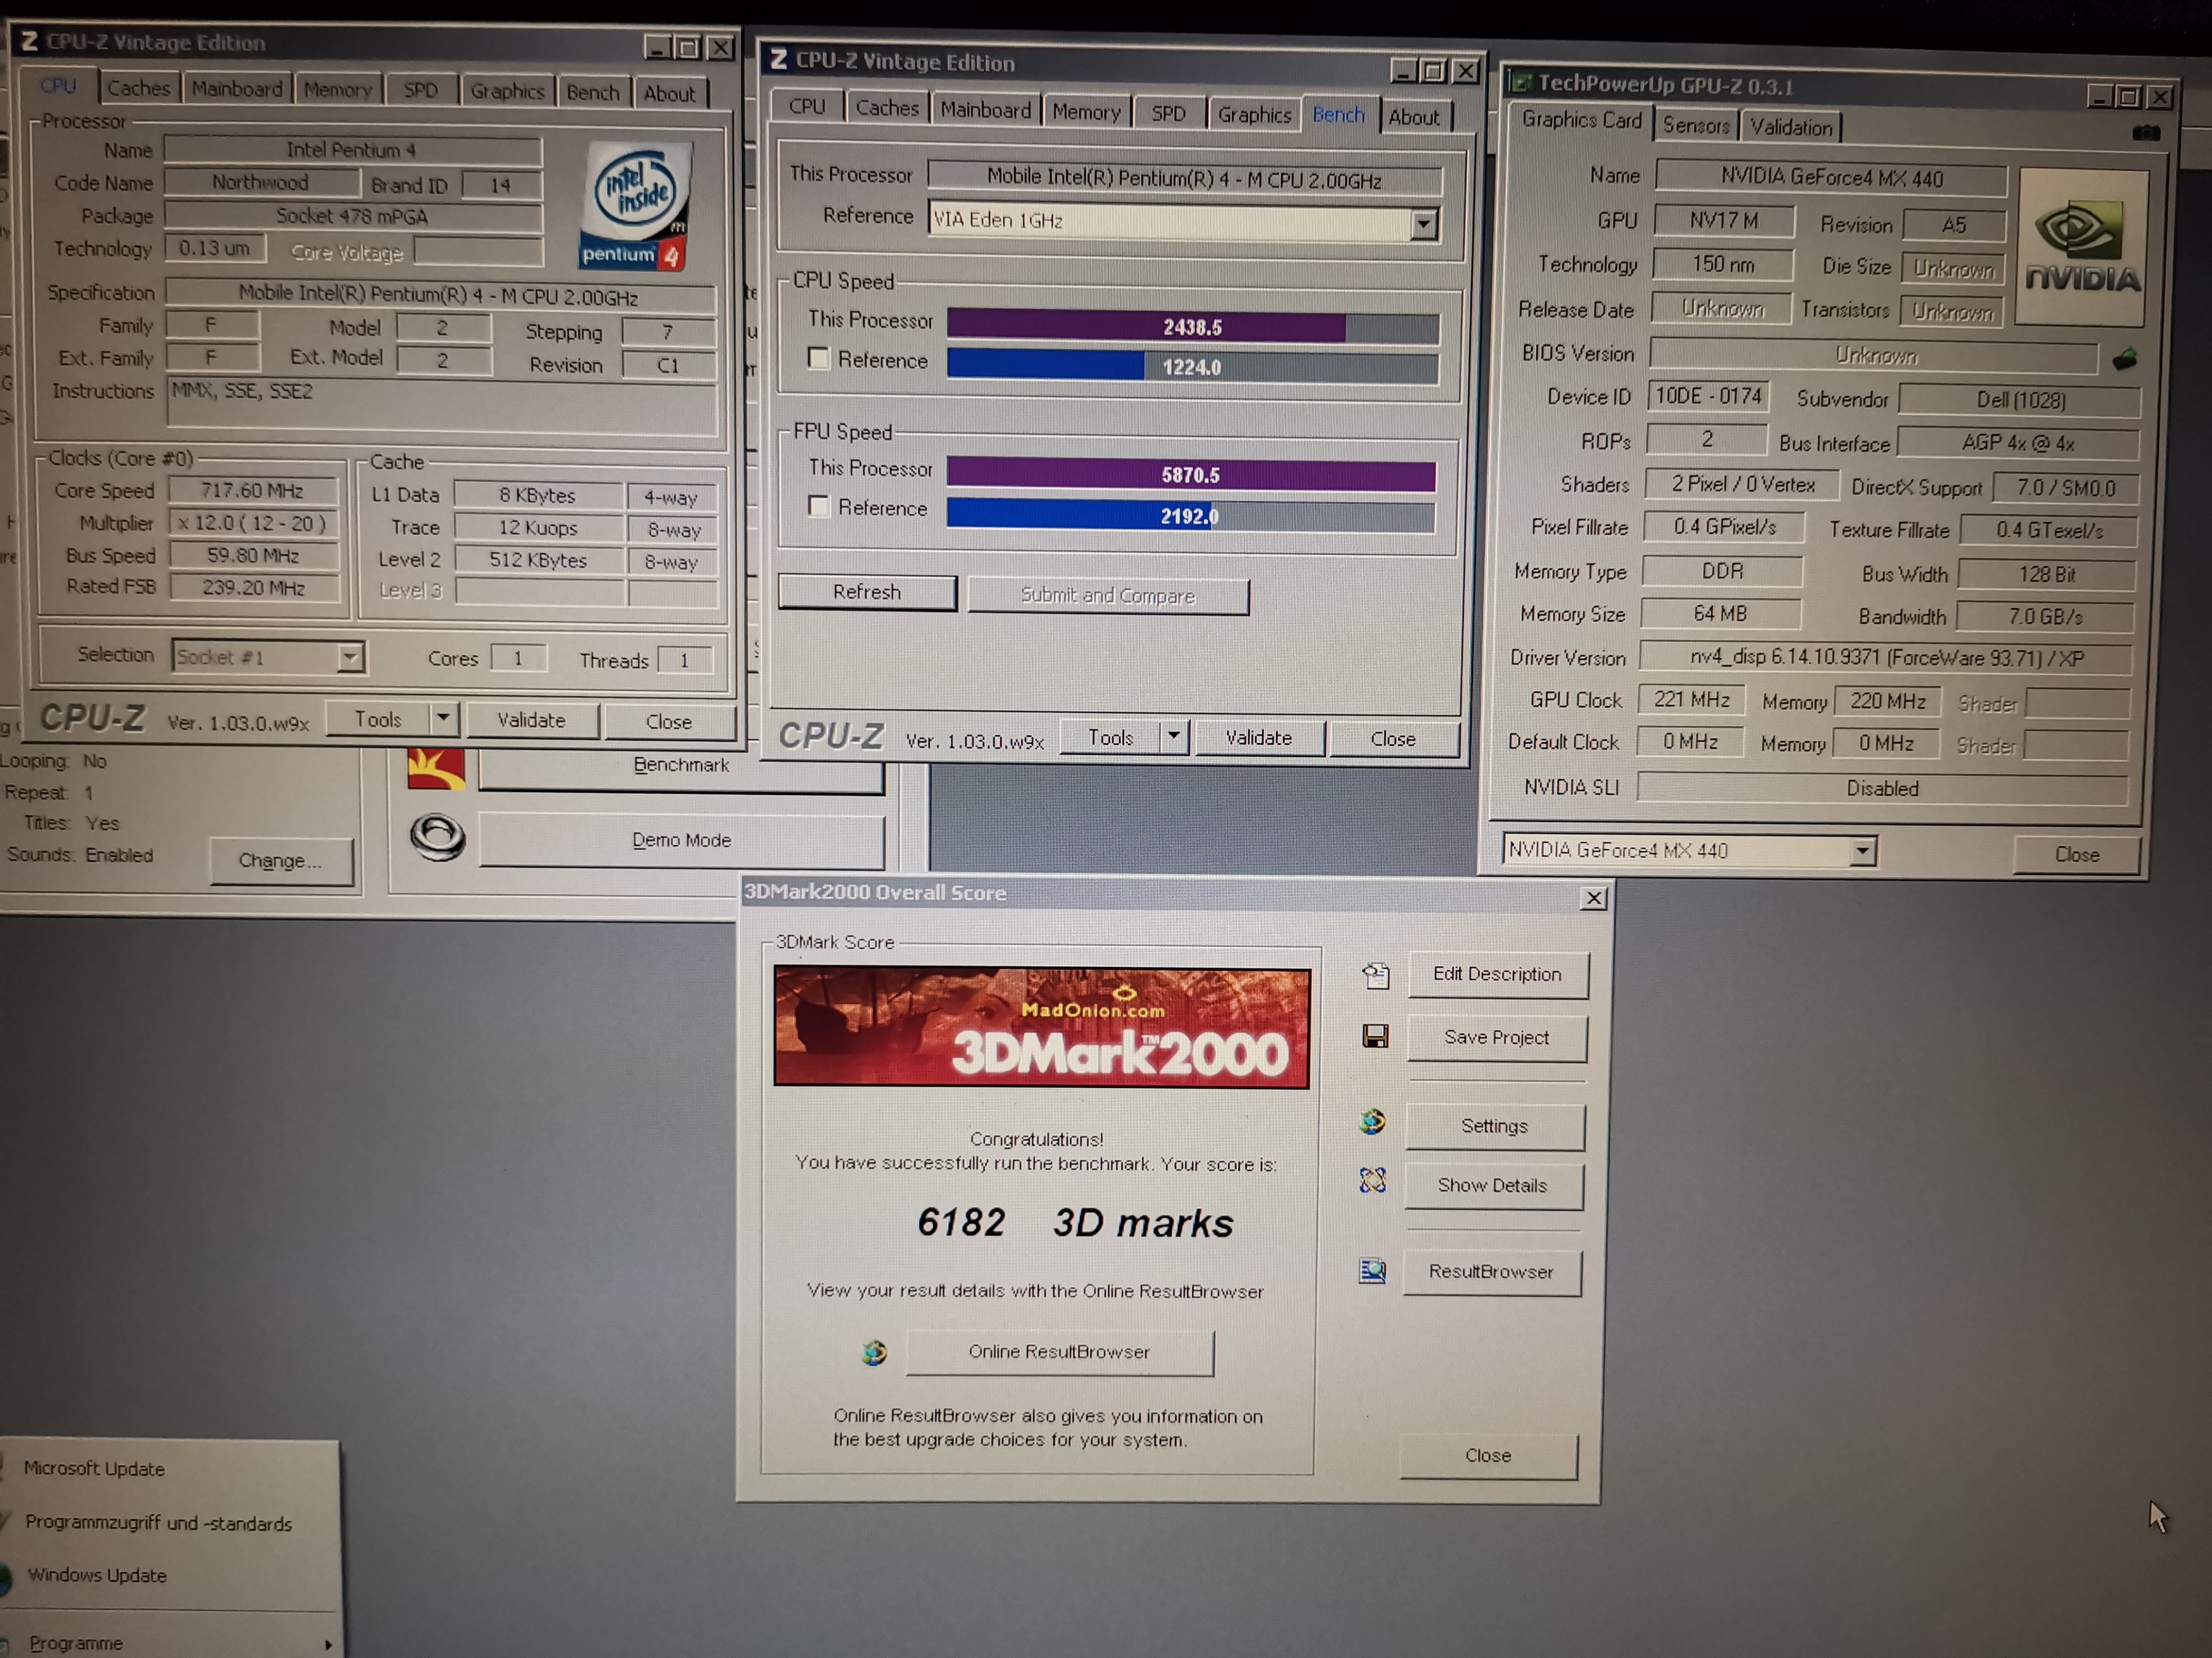Viewport: 2212px width, 1658px height.
Task: Click the Show Details icon
Action: [1372, 1181]
